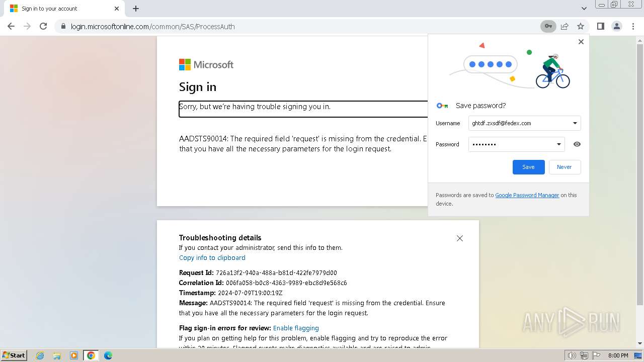Screen dimensions: 644x362
Task: Click the Timestamp value
Action: click(250, 293)
